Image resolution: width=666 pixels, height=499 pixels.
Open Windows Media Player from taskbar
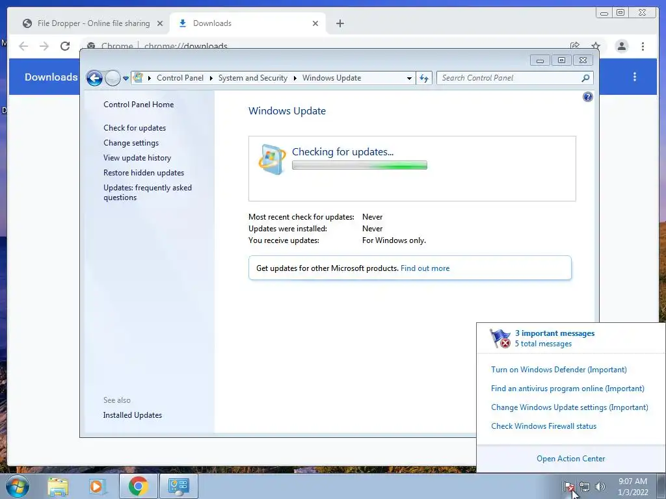coord(98,487)
